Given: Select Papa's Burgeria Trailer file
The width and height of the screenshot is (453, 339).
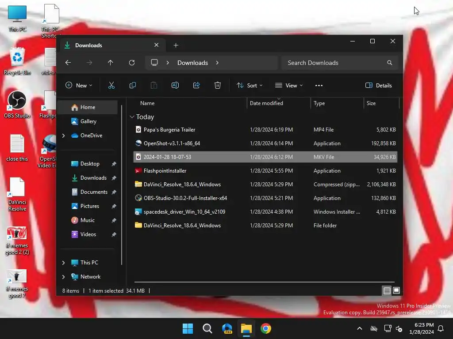Looking at the screenshot, I should coord(265,130).
